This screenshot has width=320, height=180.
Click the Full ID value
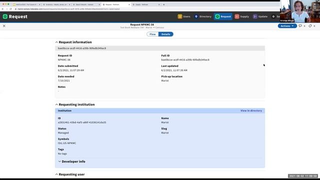[x=185, y=60]
